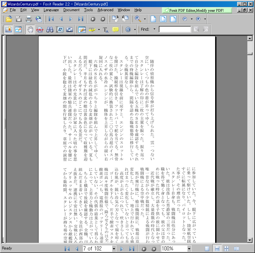Go to previous page from status bar
This screenshot has height=253, width=255.
tap(77, 249)
